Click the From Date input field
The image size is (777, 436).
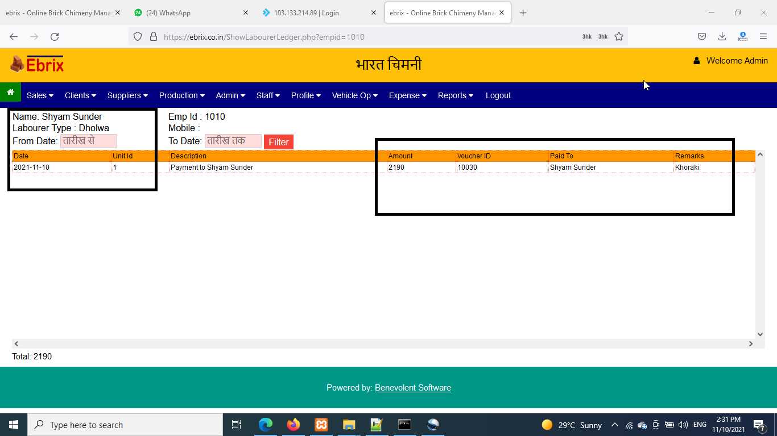coord(89,141)
